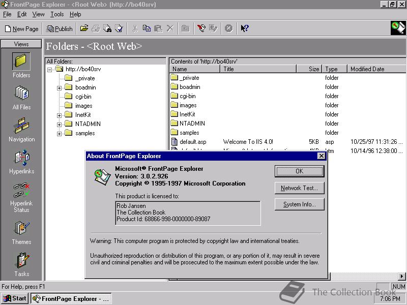Image resolution: width=407 pixels, height=305 pixels.
Task: Switch to the All Files view
Action: pyautogui.click(x=21, y=98)
